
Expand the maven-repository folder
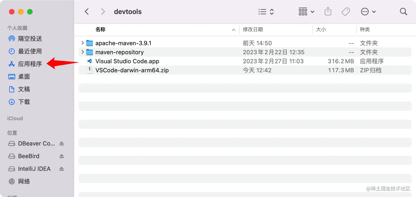point(82,52)
